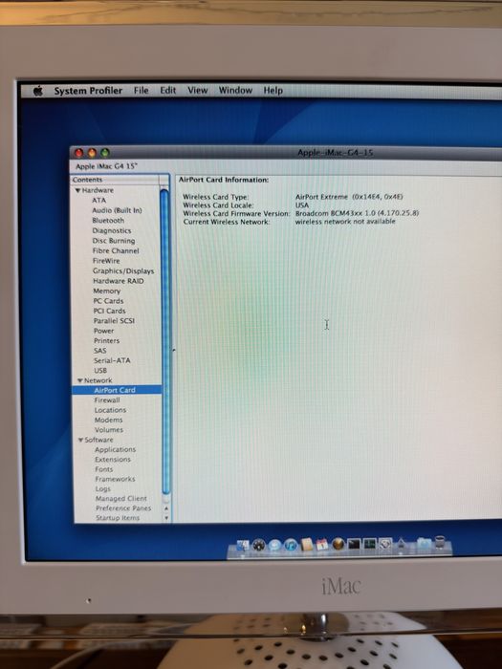Click the USA locale value
The height and width of the screenshot is (669, 502).
(x=302, y=205)
